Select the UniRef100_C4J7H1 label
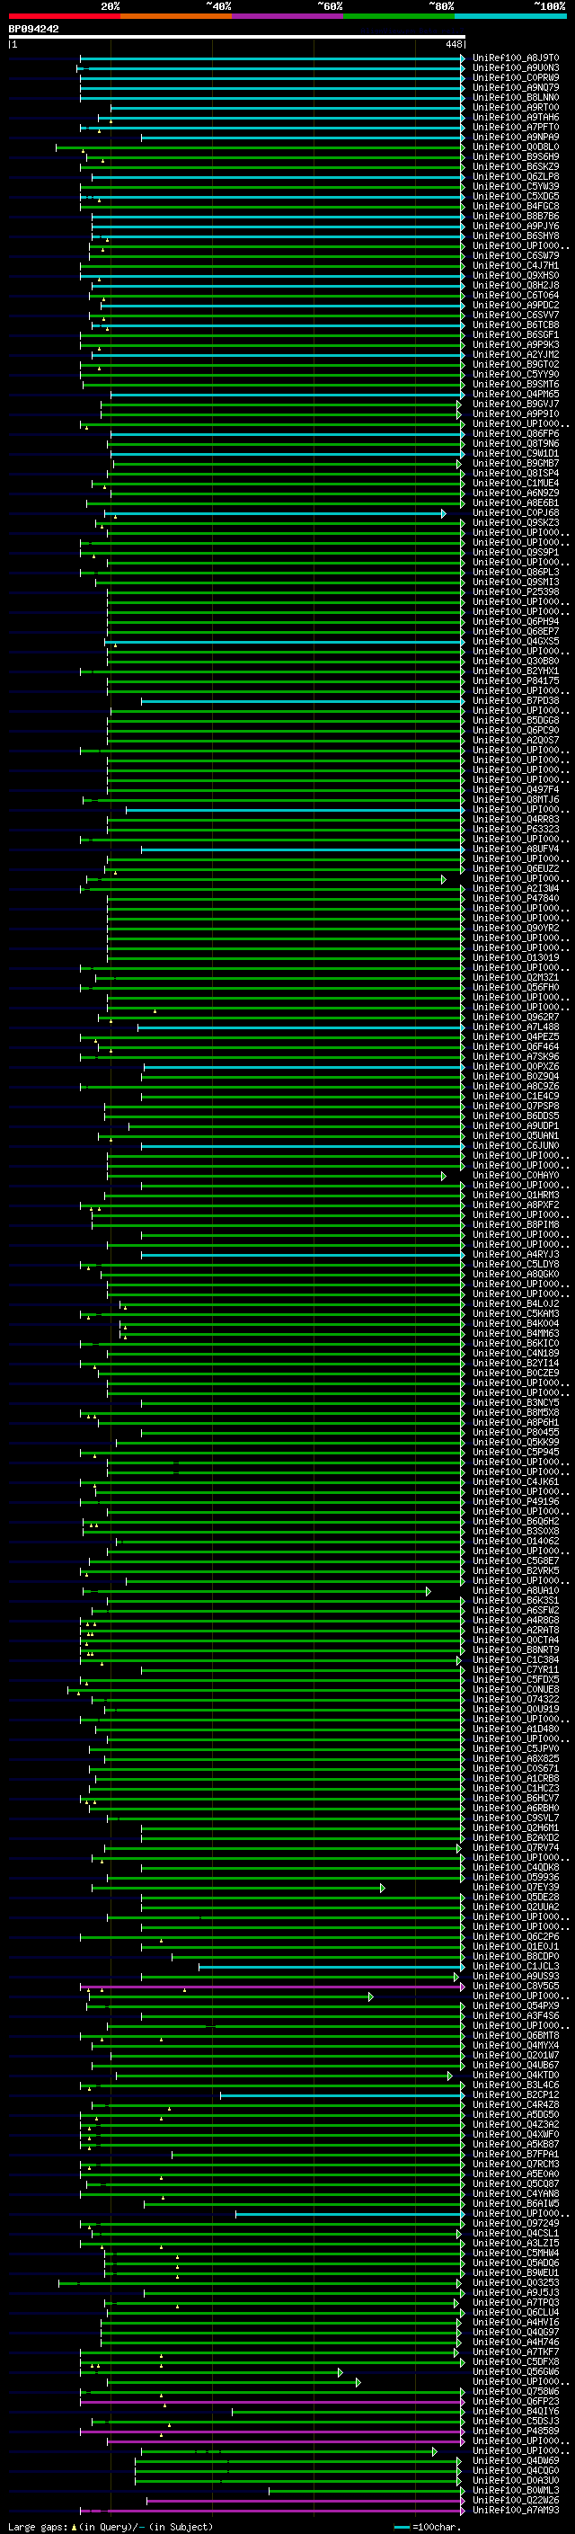 [x=516, y=265]
